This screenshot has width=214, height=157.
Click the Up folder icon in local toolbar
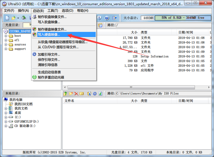[x=65, y=93]
